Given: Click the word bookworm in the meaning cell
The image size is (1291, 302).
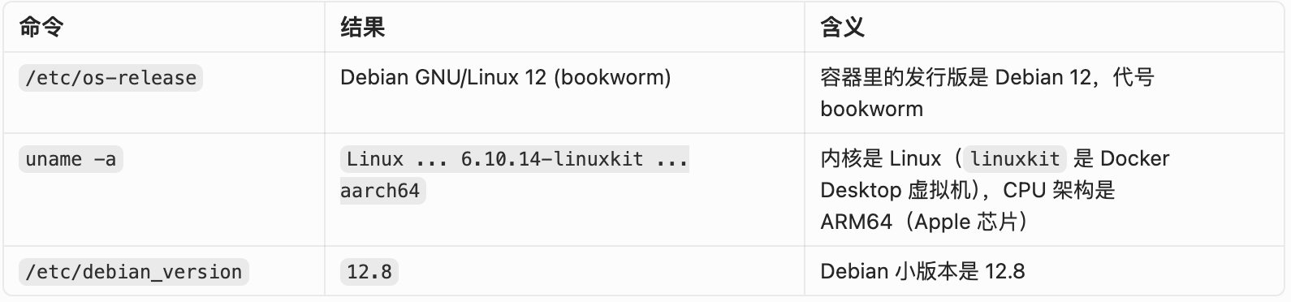Looking at the screenshot, I should coord(871,109).
